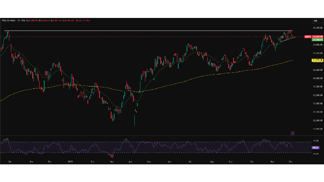
Task: Select the 1D interval label in header
Action: (x=19, y=20)
